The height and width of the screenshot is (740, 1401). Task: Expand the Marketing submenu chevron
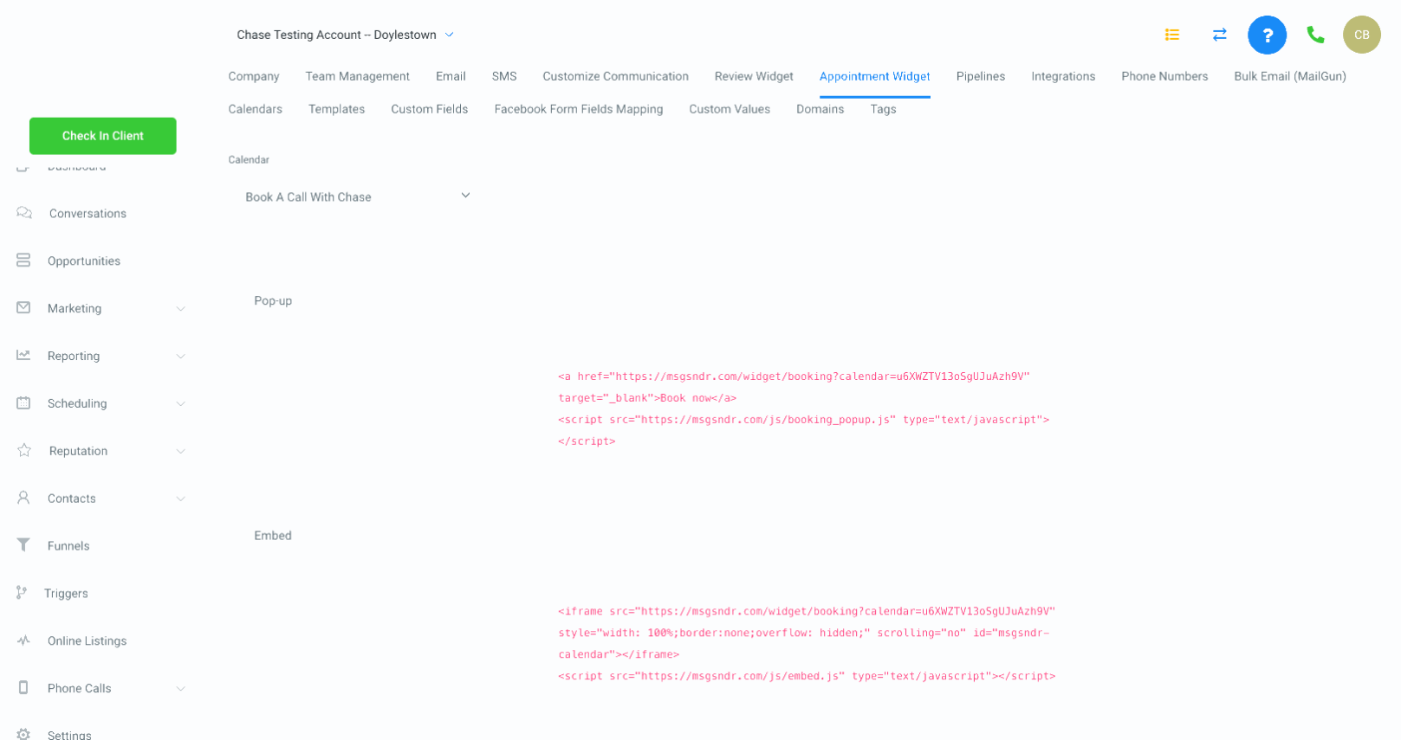[x=181, y=309]
